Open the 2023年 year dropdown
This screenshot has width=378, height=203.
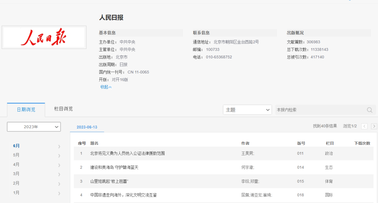[34, 127]
